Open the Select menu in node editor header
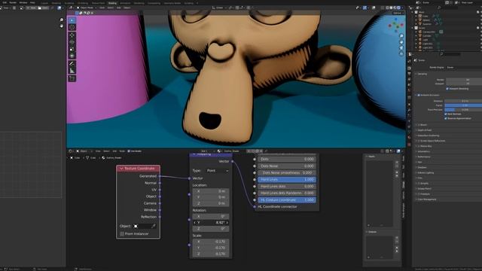Screen dimensions: 482x271 (x=106, y=151)
